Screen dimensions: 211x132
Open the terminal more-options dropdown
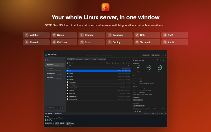tap(162, 114)
